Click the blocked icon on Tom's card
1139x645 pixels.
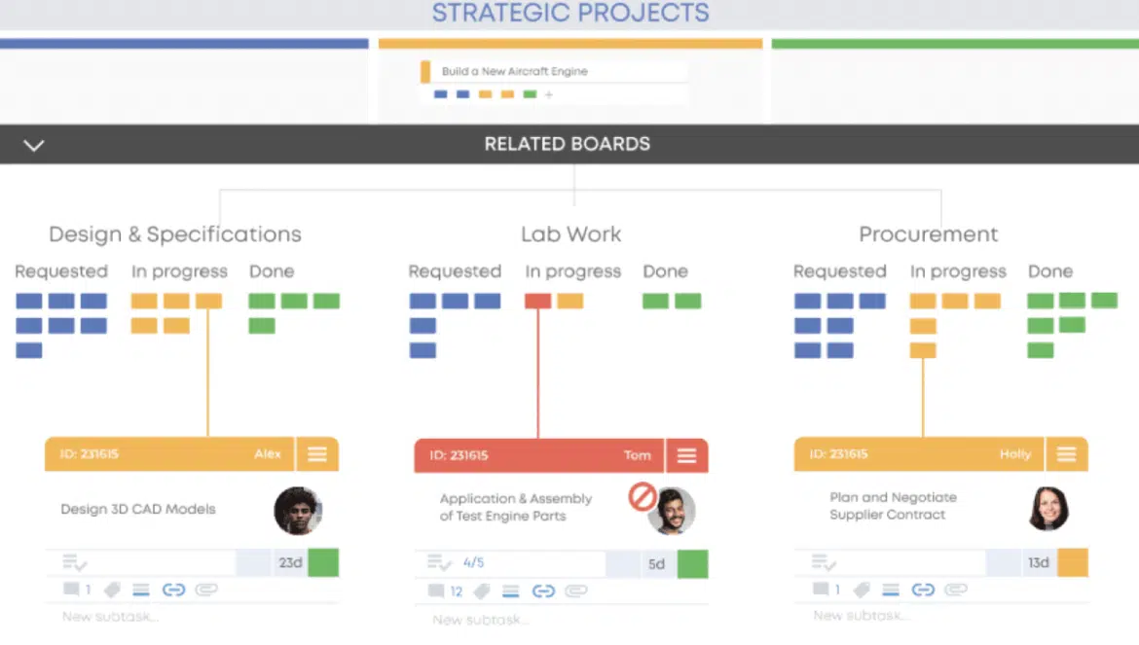(643, 498)
